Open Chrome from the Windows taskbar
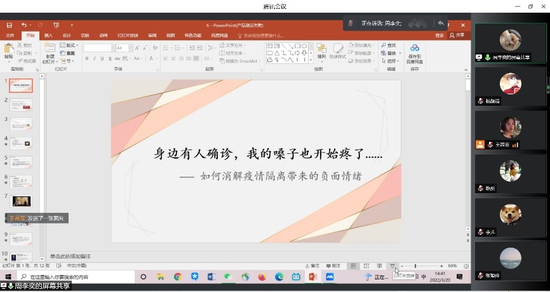This screenshot has width=550, height=292. [178, 277]
